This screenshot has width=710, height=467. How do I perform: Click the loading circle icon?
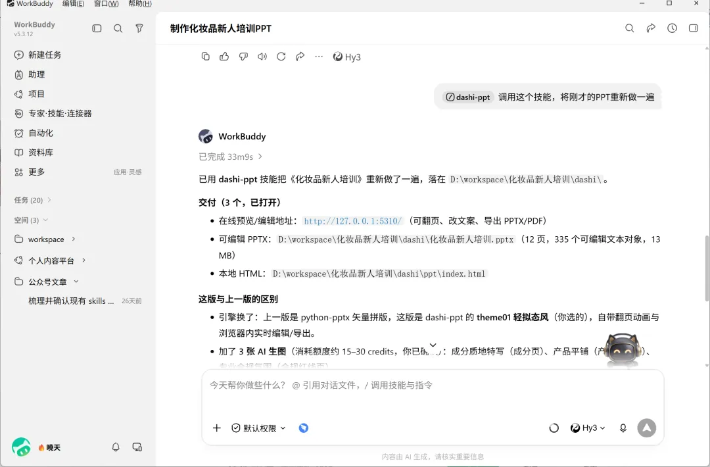click(554, 428)
